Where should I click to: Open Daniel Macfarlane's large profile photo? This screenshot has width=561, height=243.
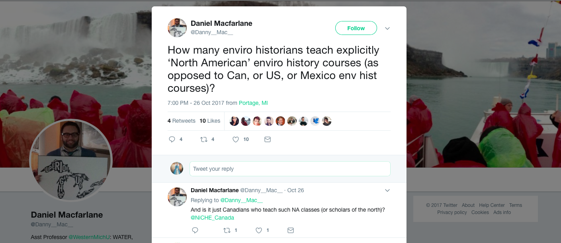[x=71, y=160]
